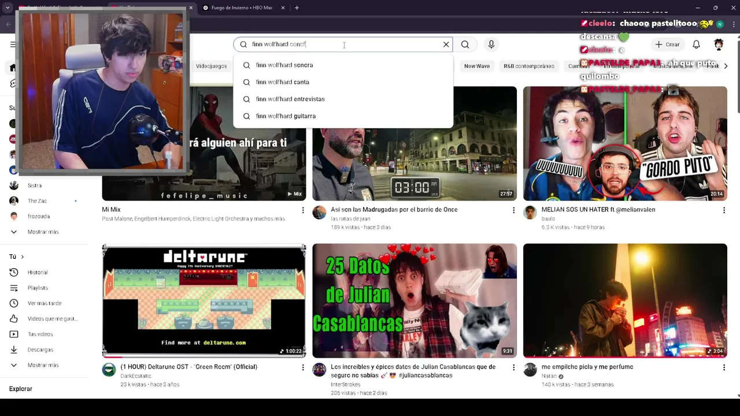Select suggestion 'finn wolfhard canta'
740x416 pixels.
point(343,82)
